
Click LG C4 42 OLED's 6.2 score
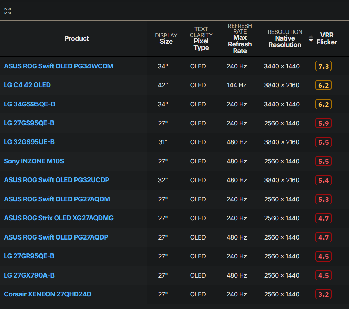pos(323,85)
